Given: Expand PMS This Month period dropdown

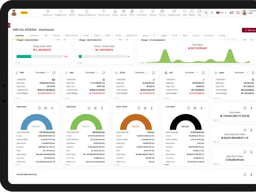Looking at the screenshot, I should click(43, 73).
